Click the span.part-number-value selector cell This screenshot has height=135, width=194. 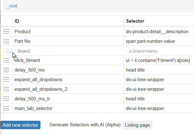[x=150, y=41]
